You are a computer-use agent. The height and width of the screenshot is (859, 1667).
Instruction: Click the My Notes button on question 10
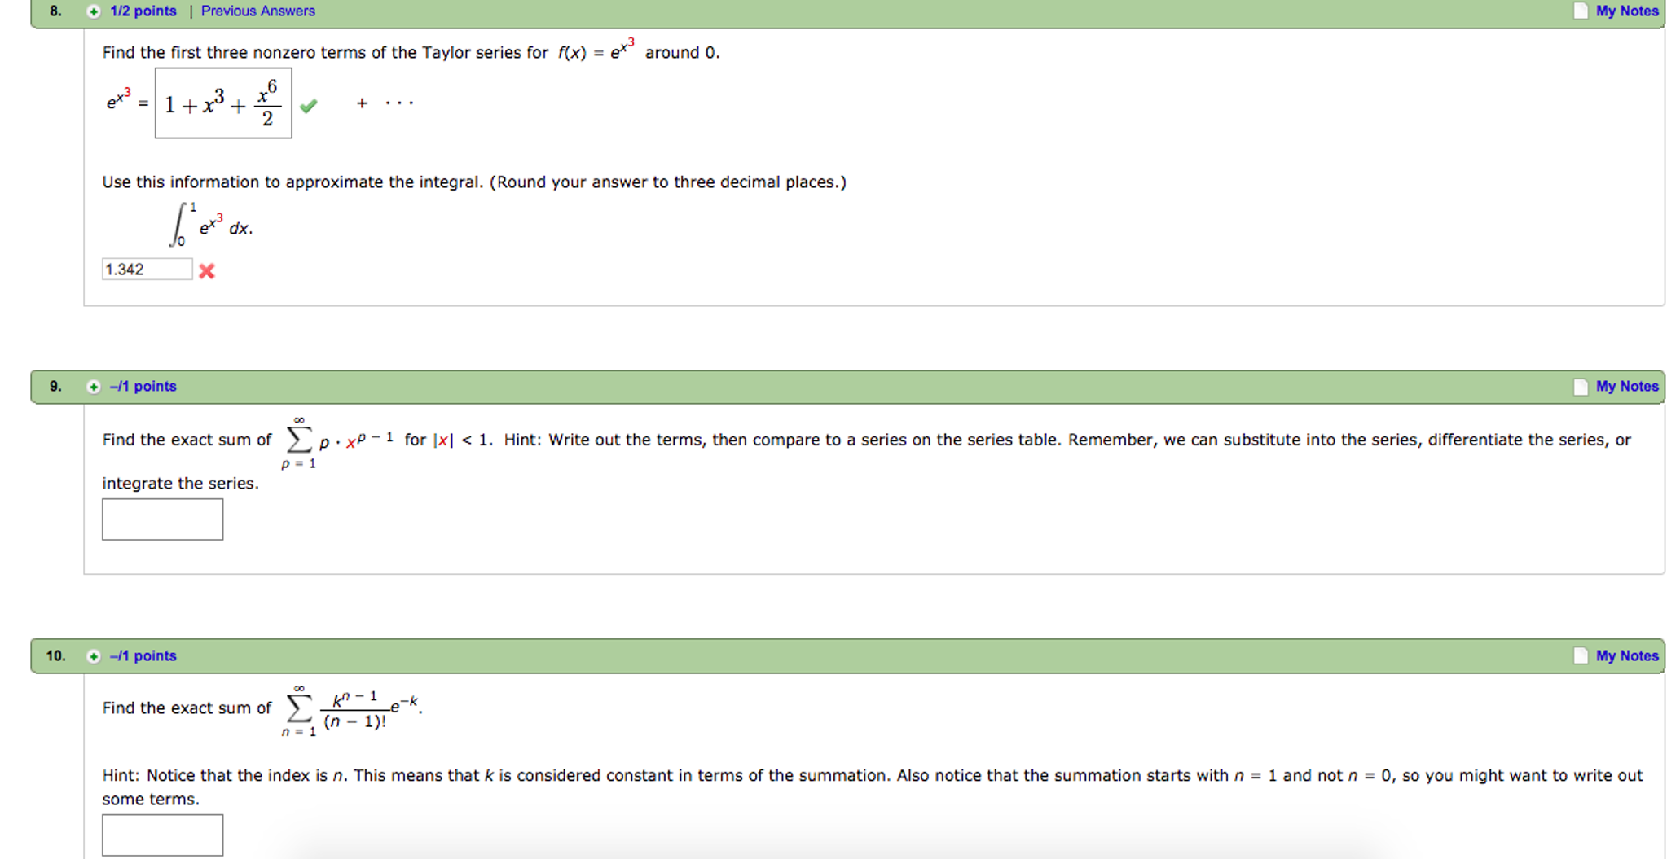1627,655
